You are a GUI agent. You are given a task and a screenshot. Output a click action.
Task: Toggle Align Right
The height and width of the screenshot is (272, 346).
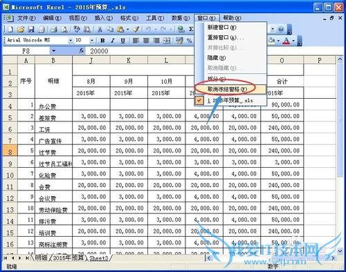156,41
